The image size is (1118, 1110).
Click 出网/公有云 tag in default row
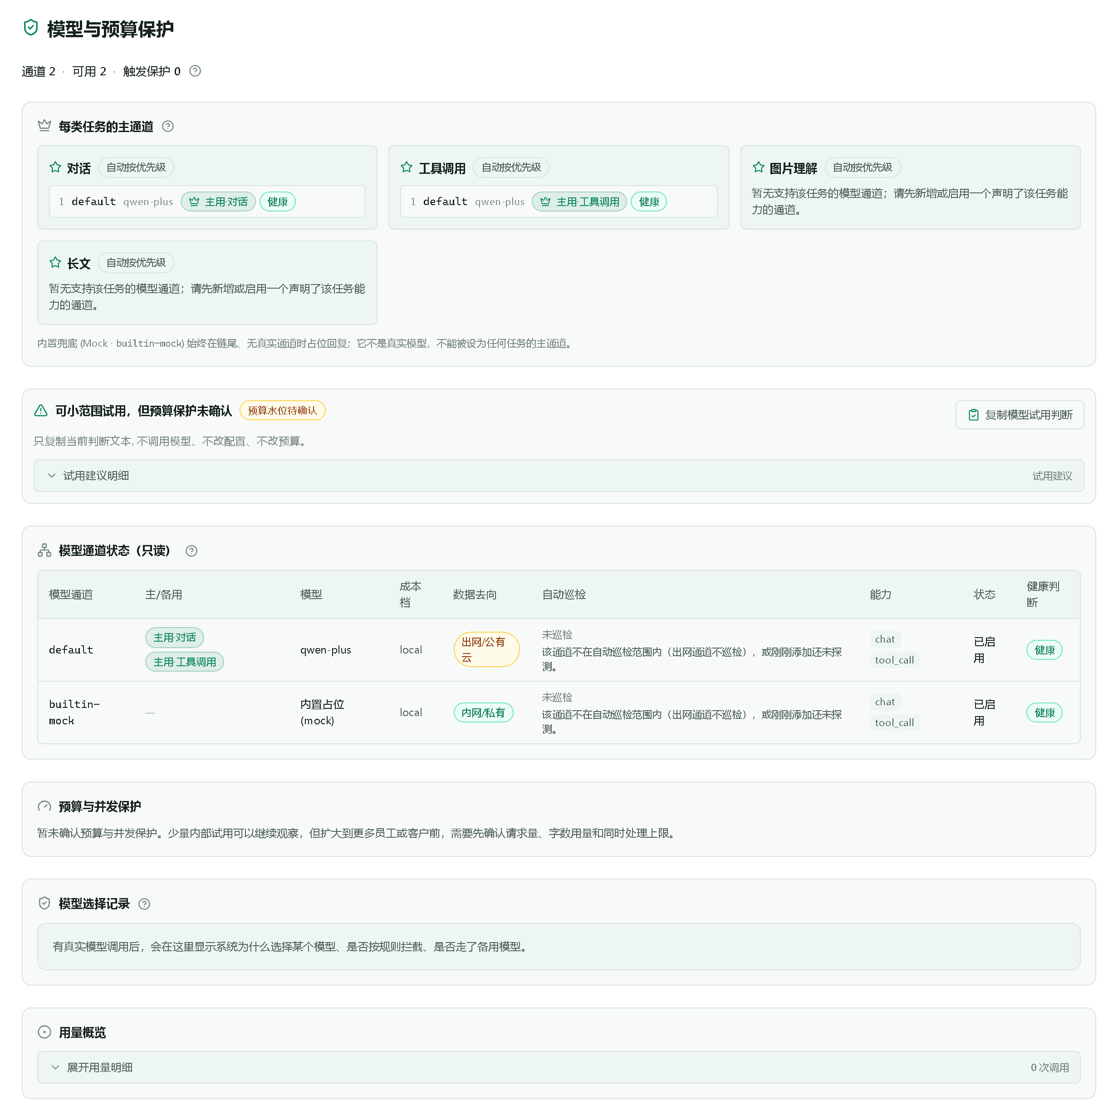pyautogui.click(x=486, y=649)
